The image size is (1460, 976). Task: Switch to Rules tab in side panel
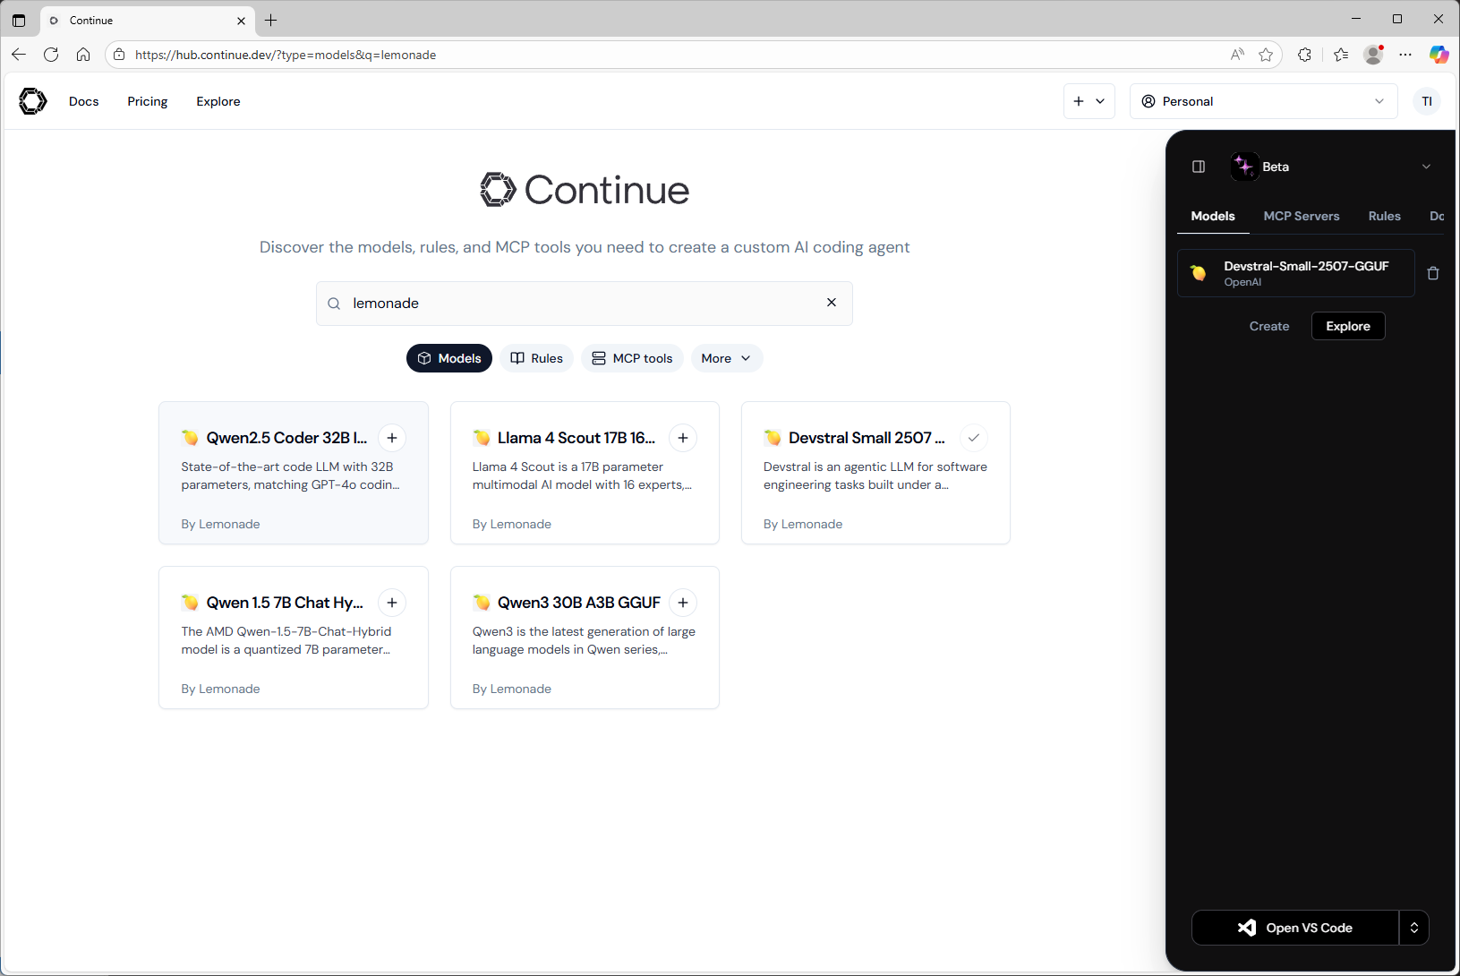(x=1384, y=216)
